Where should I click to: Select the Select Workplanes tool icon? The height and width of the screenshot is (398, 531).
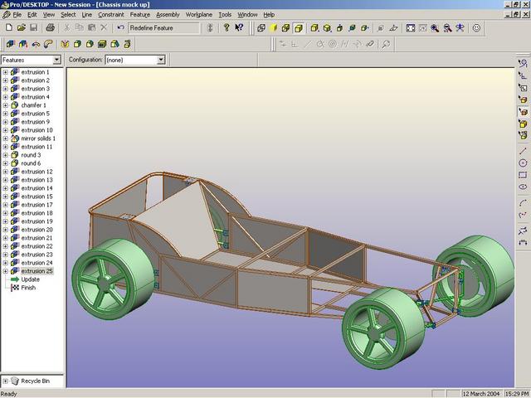523,88
